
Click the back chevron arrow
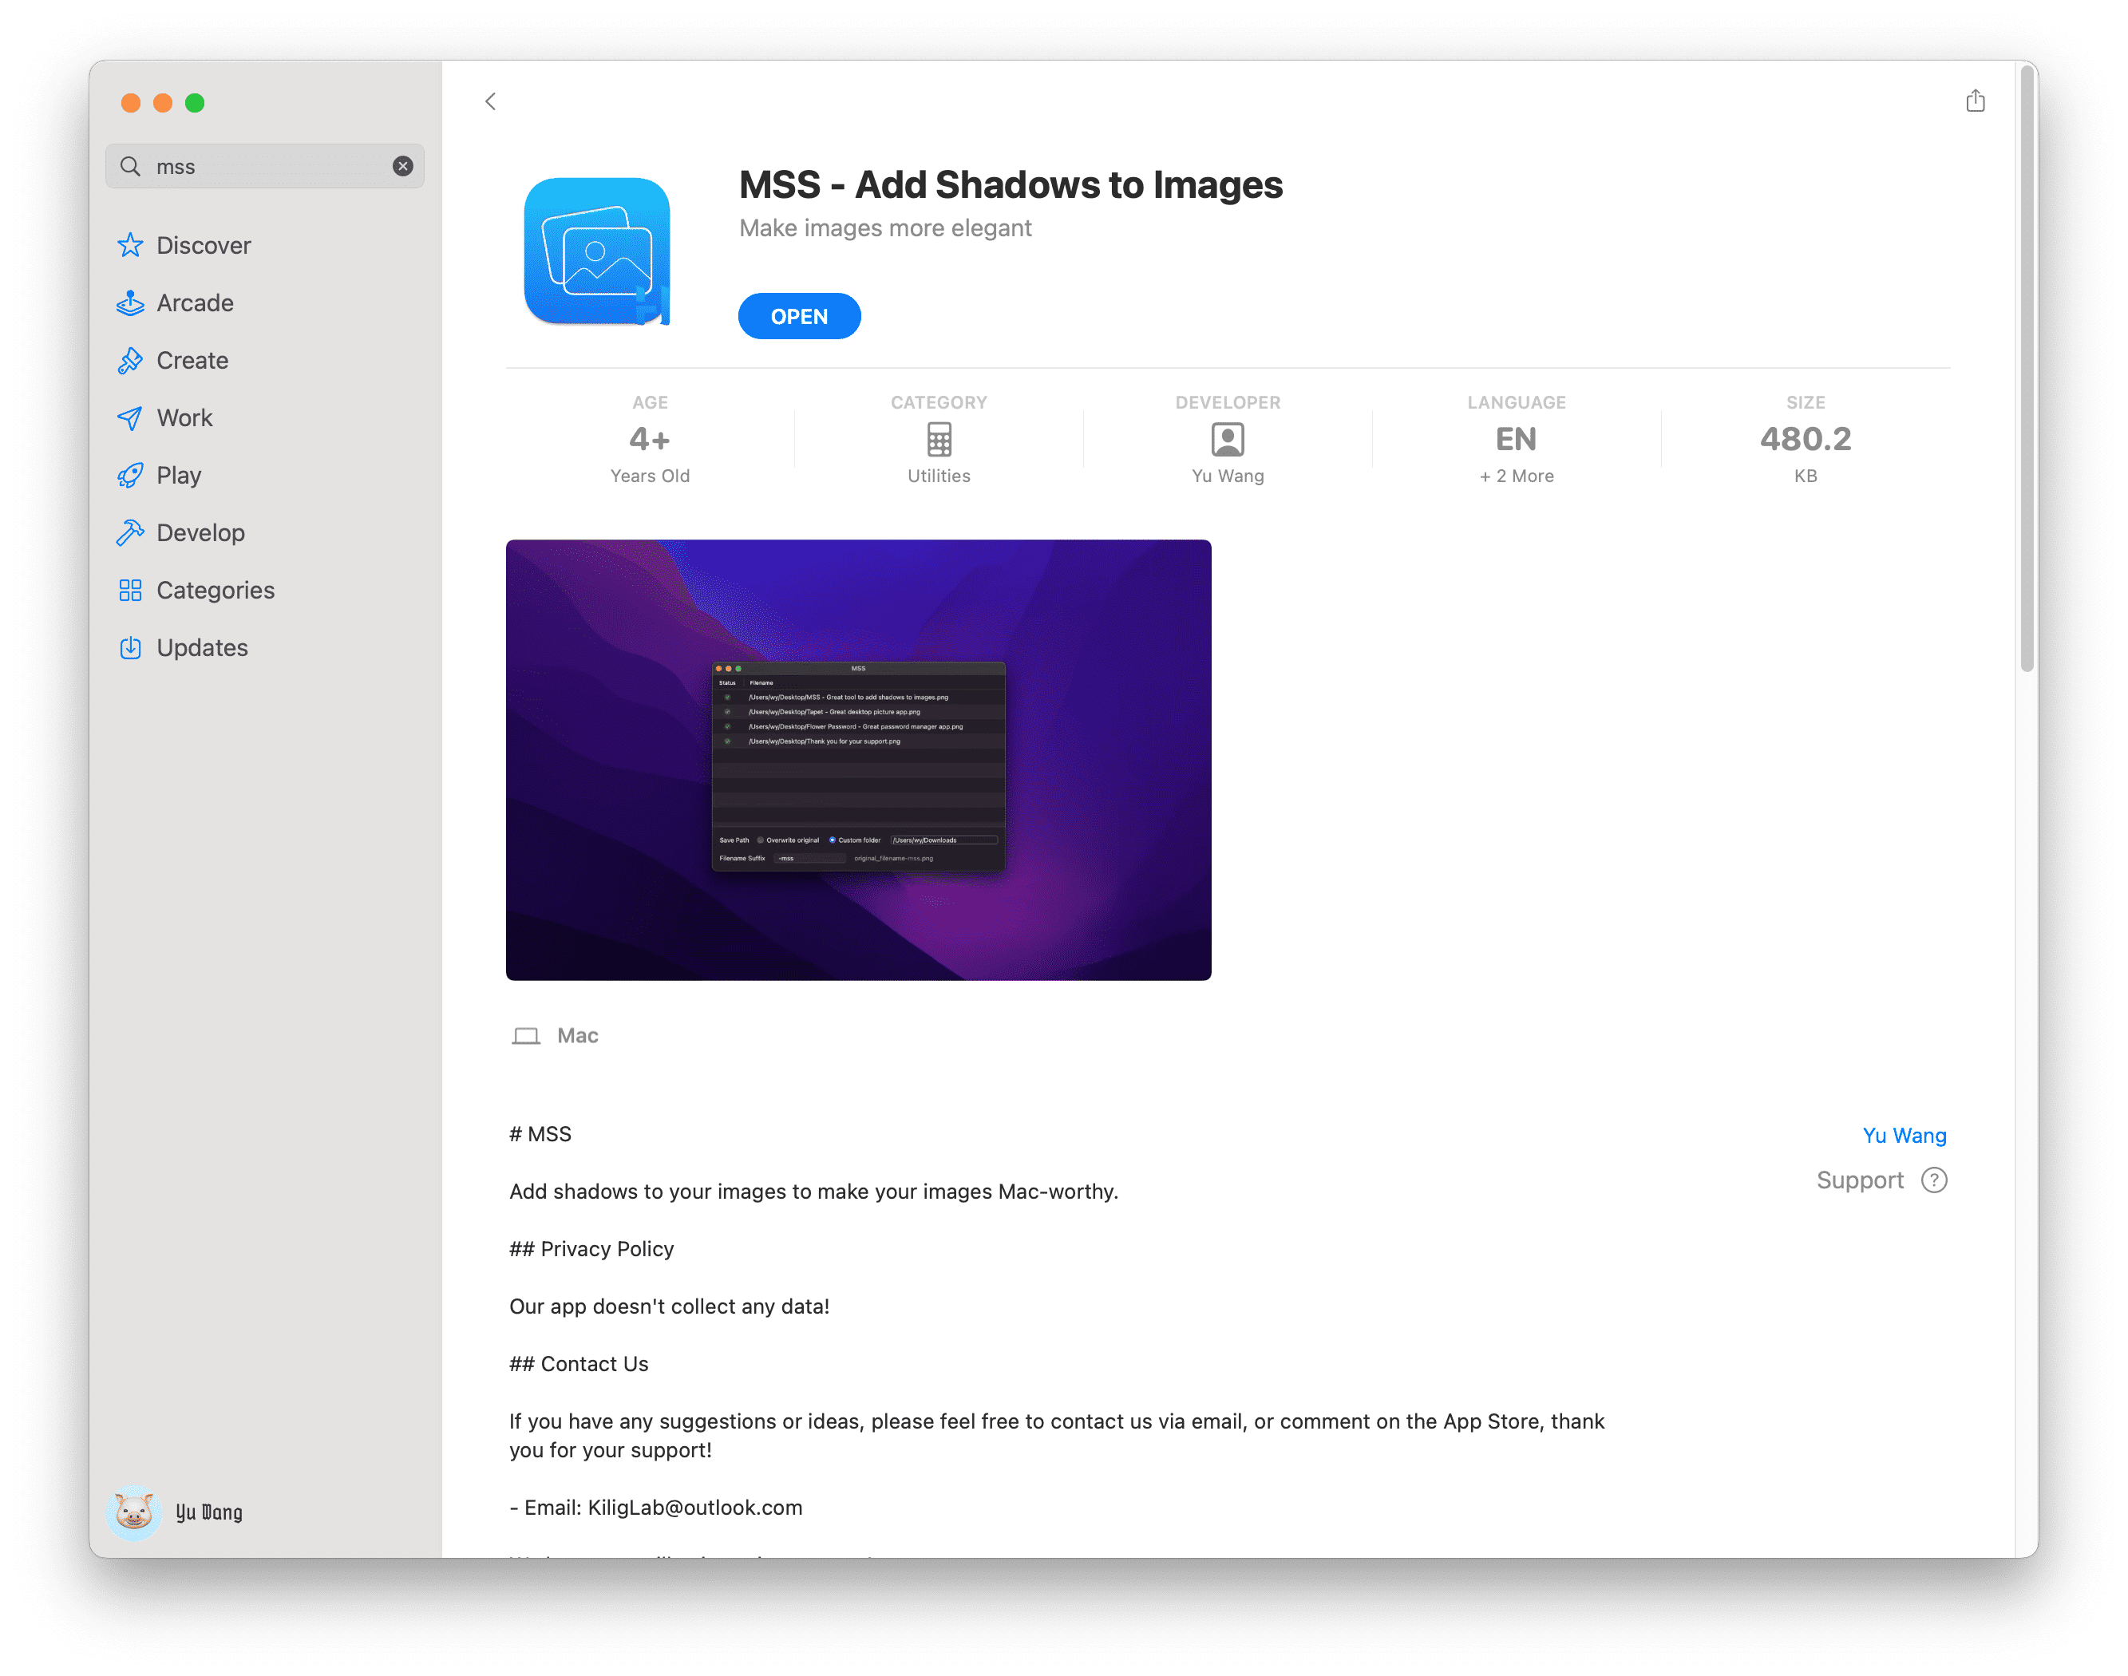491,101
